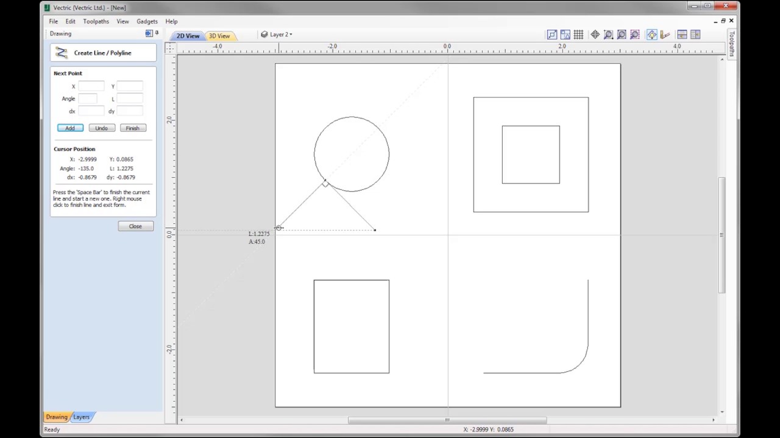This screenshot has width=780, height=438.
Task: Click the 'L: 1.2275' cursor readout
Action: point(122,169)
